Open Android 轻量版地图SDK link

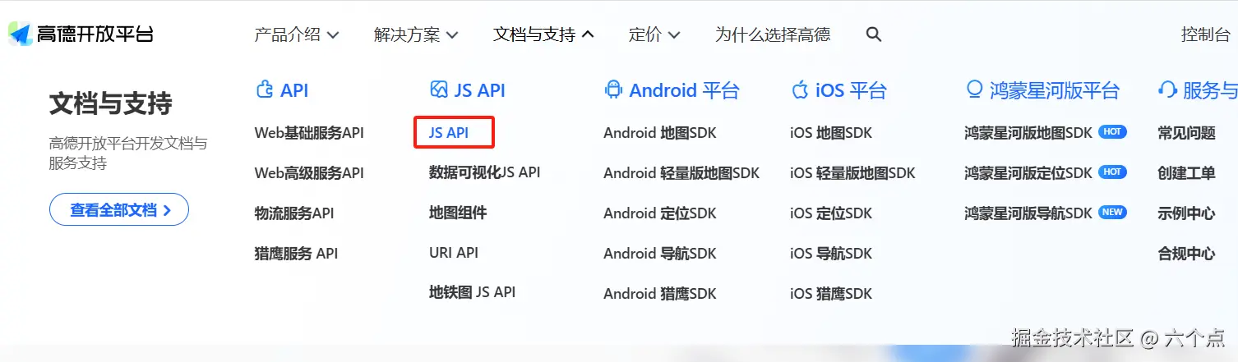[x=681, y=173]
